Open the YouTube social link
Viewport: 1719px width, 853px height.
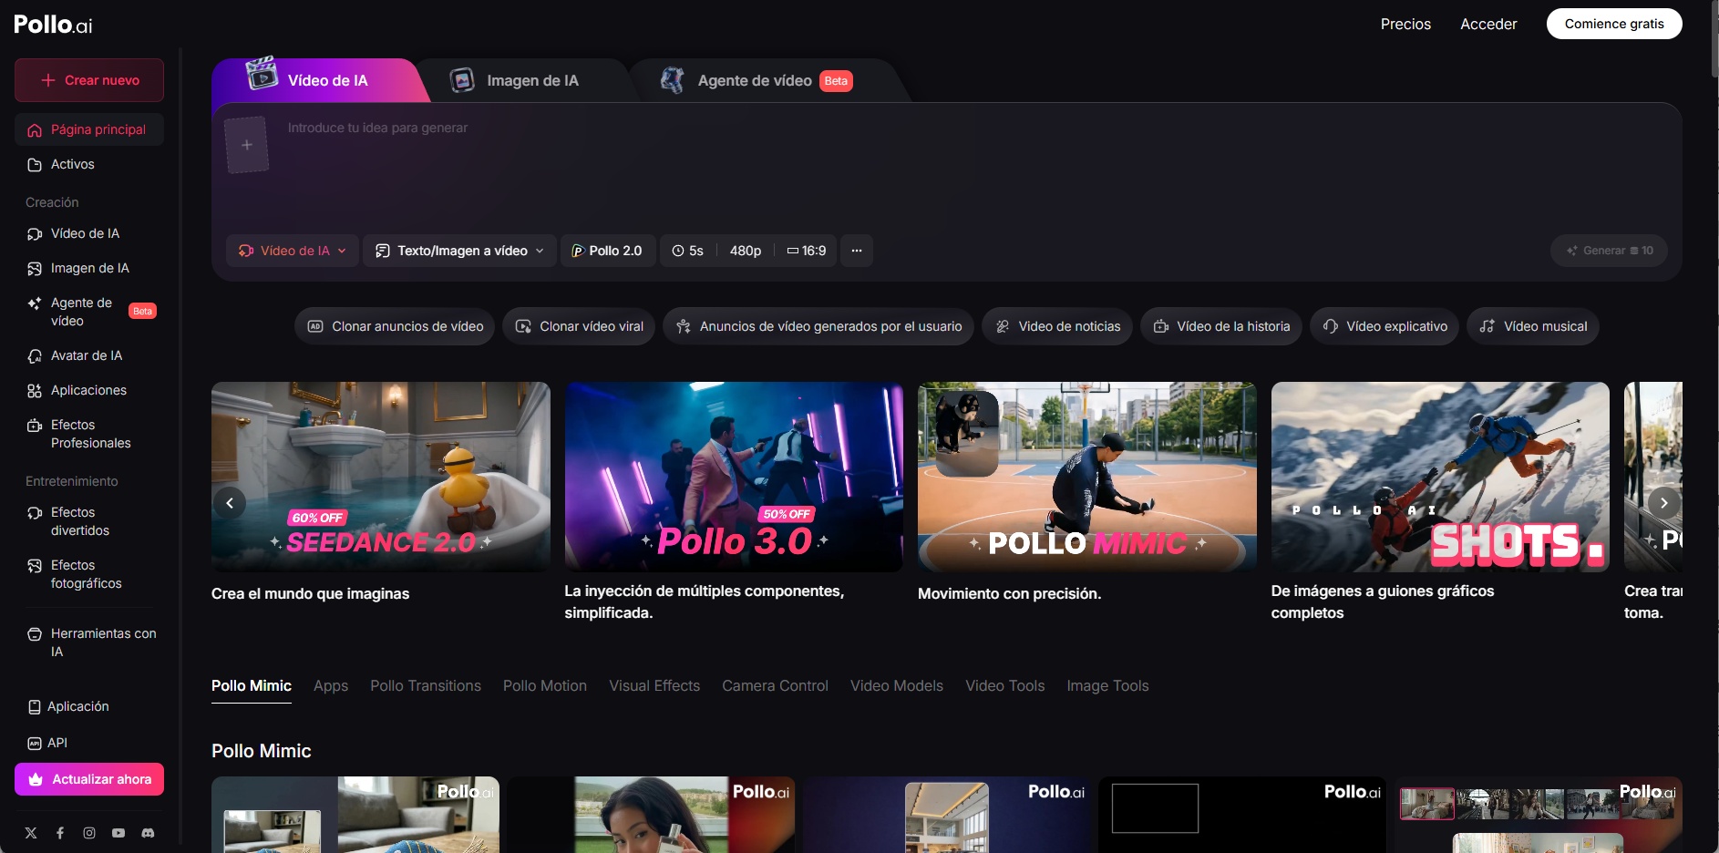[x=118, y=833]
